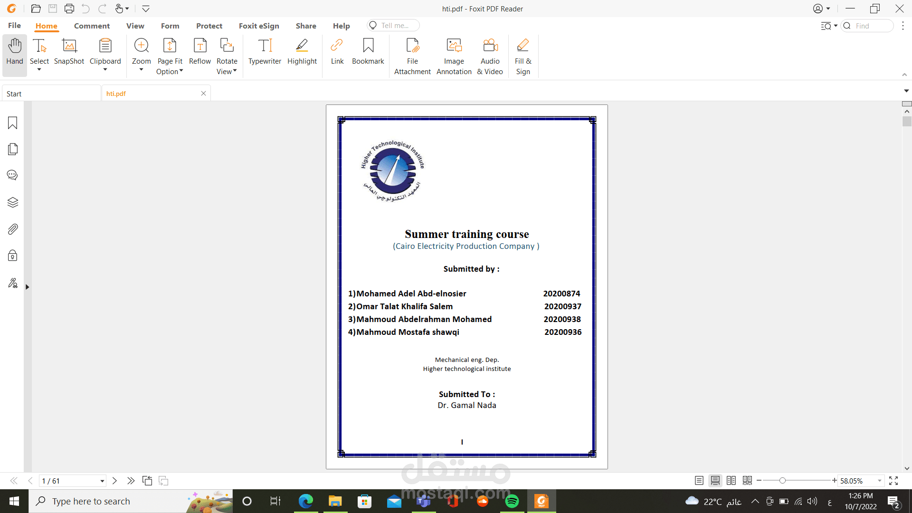
Task: Activate the Highlight tool
Action: [302, 52]
